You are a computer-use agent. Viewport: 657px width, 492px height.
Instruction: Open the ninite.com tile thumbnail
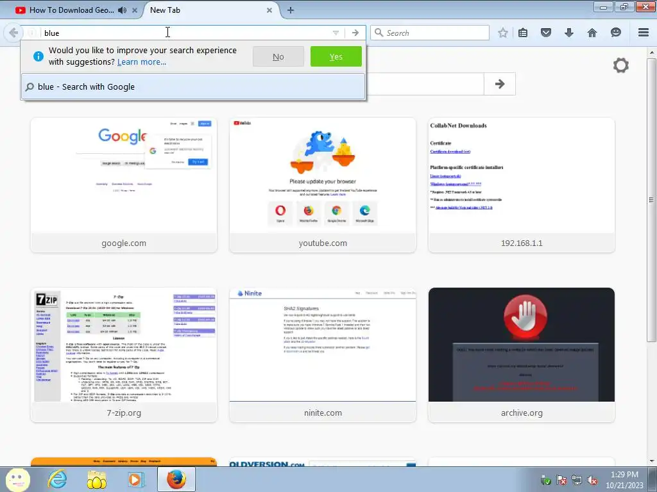click(x=323, y=345)
